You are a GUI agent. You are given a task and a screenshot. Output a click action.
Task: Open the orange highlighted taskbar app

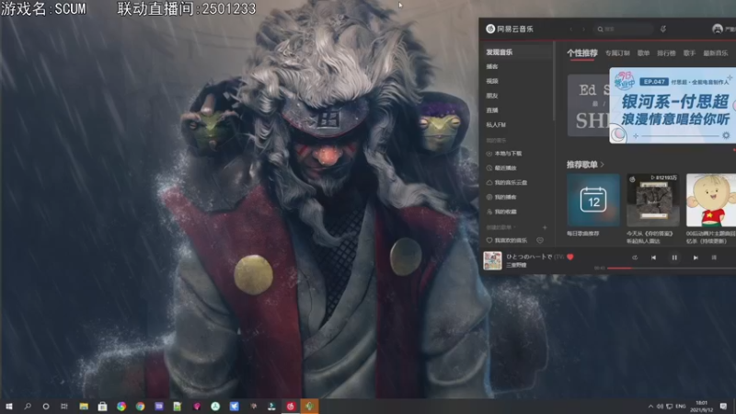pos(309,407)
